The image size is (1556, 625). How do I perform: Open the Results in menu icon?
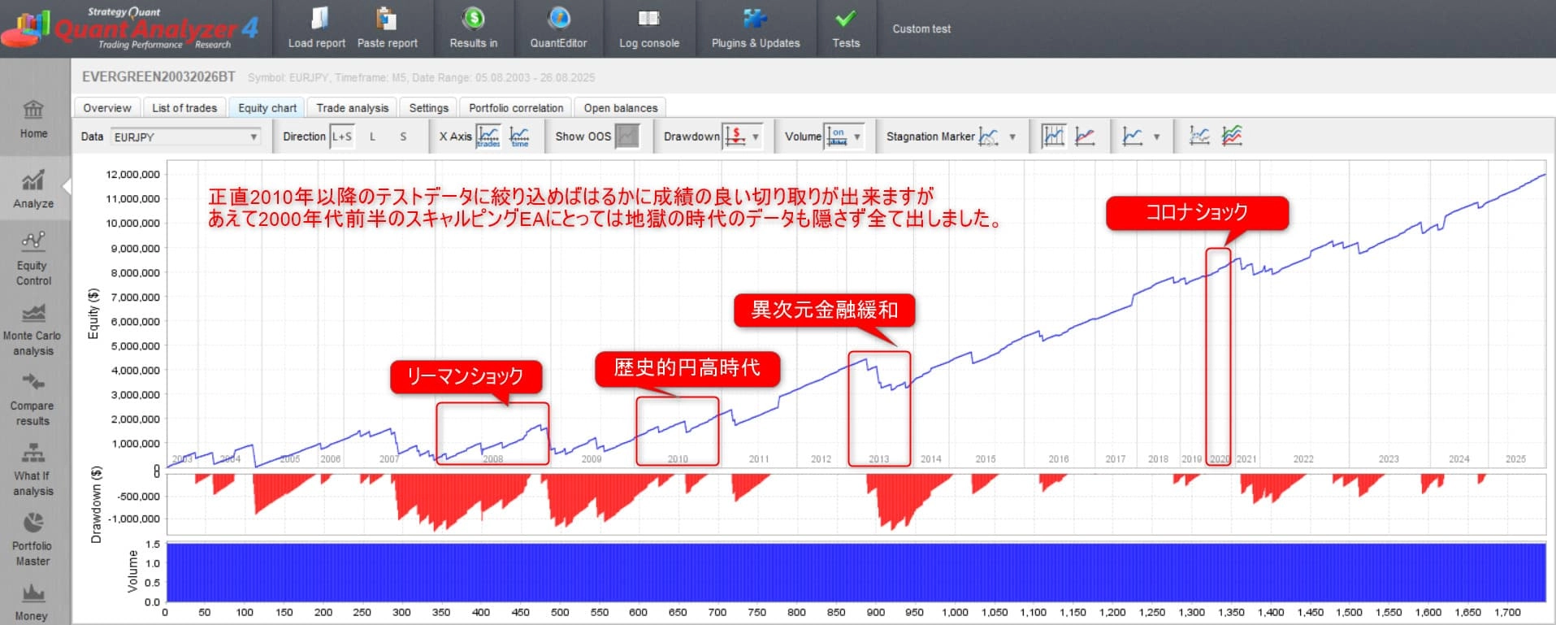pyautogui.click(x=474, y=18)
